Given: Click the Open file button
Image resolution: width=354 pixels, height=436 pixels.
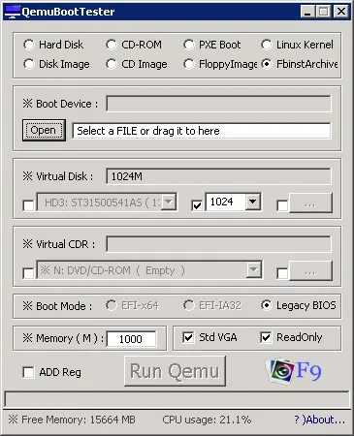Looking at the screenshot, I should [x=44, y=130].
